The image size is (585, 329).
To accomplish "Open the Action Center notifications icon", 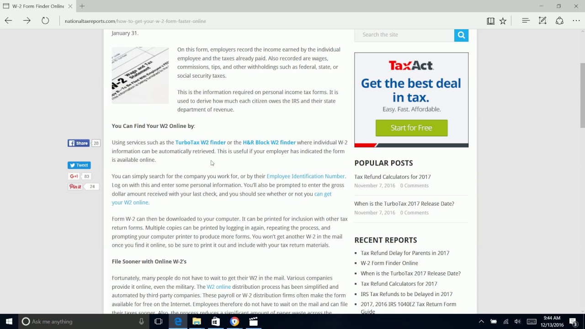I will 574,321.
